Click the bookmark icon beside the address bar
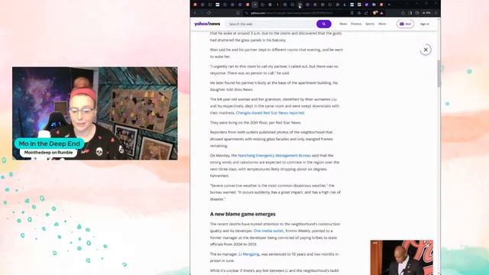Image resolution: width=489 pixels, height=275 pixels. (x=238, y=13)
